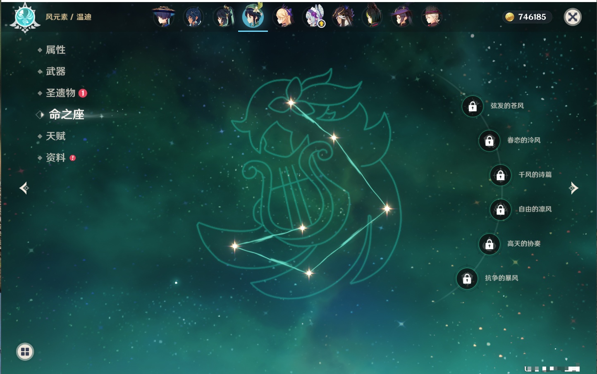The height and width of the screenshot is (374, 597).
Task: Pick the avatar with the teal ponytail
Action: [x=224, y=17]
